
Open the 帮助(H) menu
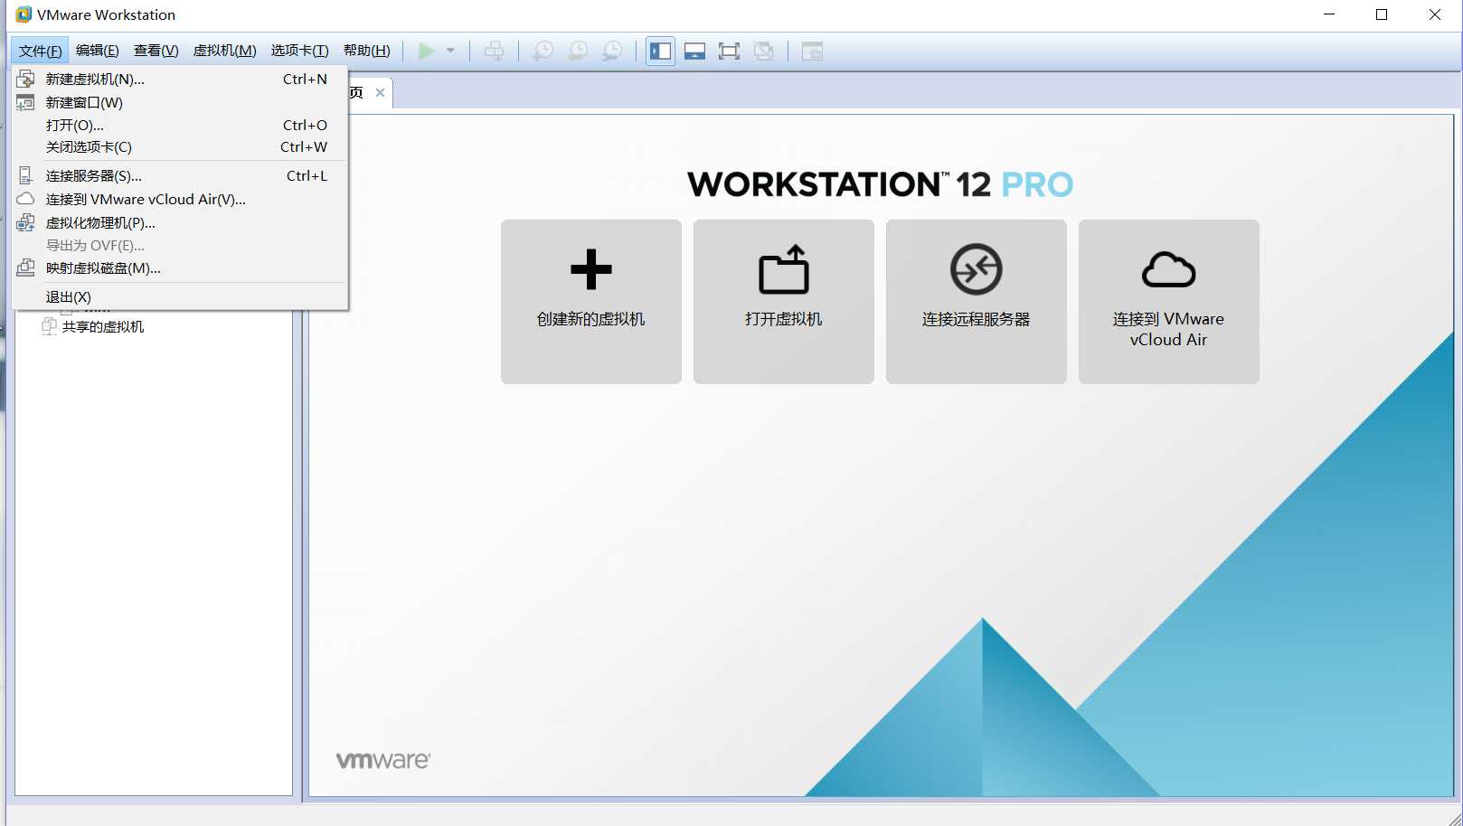click(367, 51)
